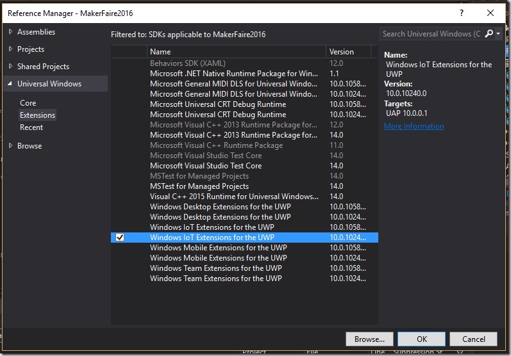
Task: Select Windows IoT Extensions 10.0.1058 row
Action: [244, 227]
